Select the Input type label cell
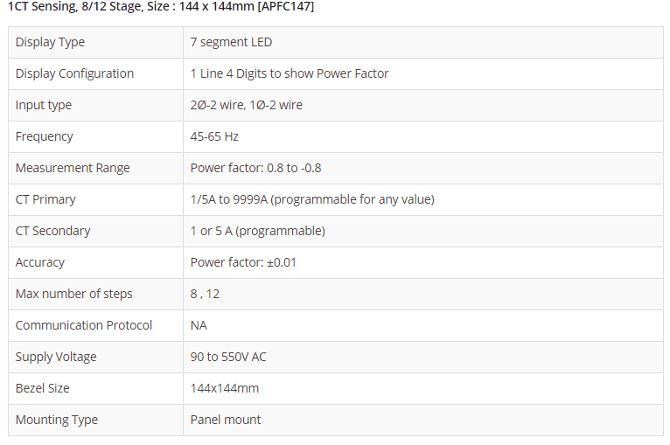The height and width of the screenshot is (445, 670). [44, 105]
